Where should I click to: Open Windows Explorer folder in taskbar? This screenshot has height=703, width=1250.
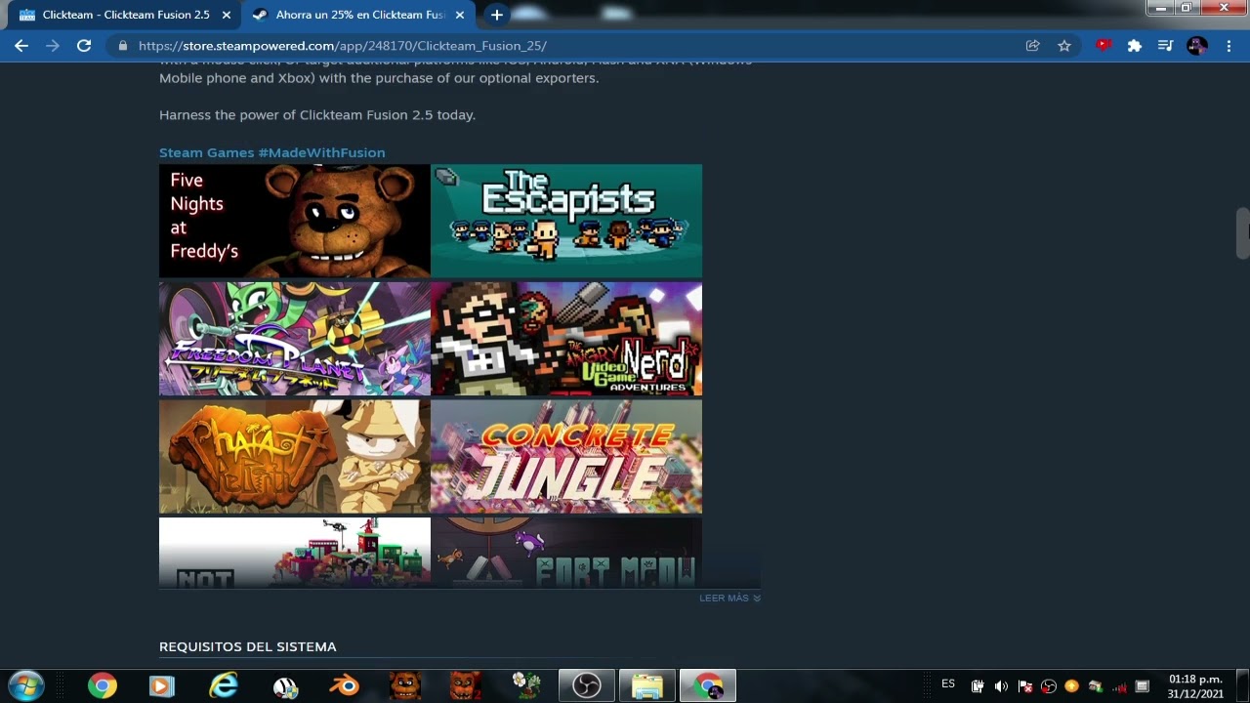[x=647, y=685]
